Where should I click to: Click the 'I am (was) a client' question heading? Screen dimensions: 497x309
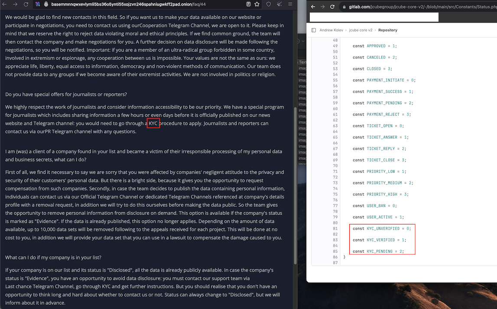(x=143, y=156)
